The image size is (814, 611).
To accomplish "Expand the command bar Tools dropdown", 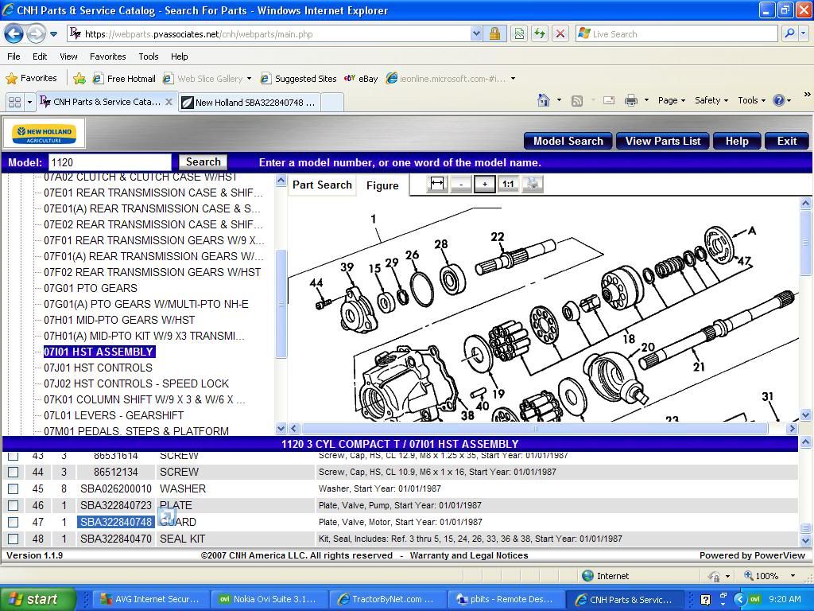I will click(x=751, y=100).
